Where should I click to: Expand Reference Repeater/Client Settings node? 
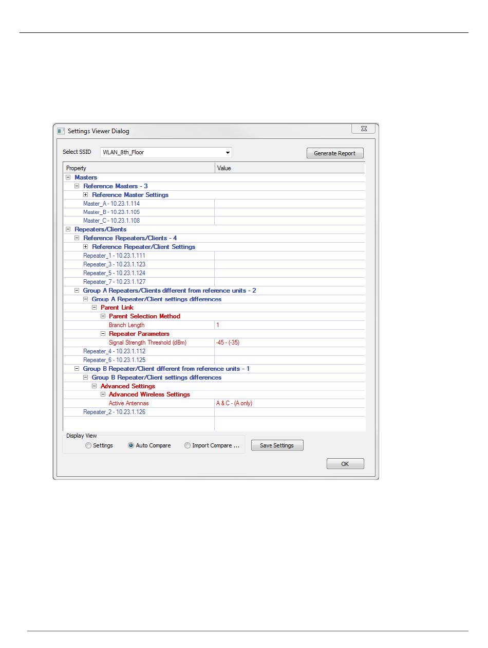[86, 247]
